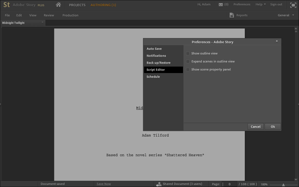Image resolution: width=299 pixels, height=187 pixels.
Task: Open the View menu
Action: point(33,15)
